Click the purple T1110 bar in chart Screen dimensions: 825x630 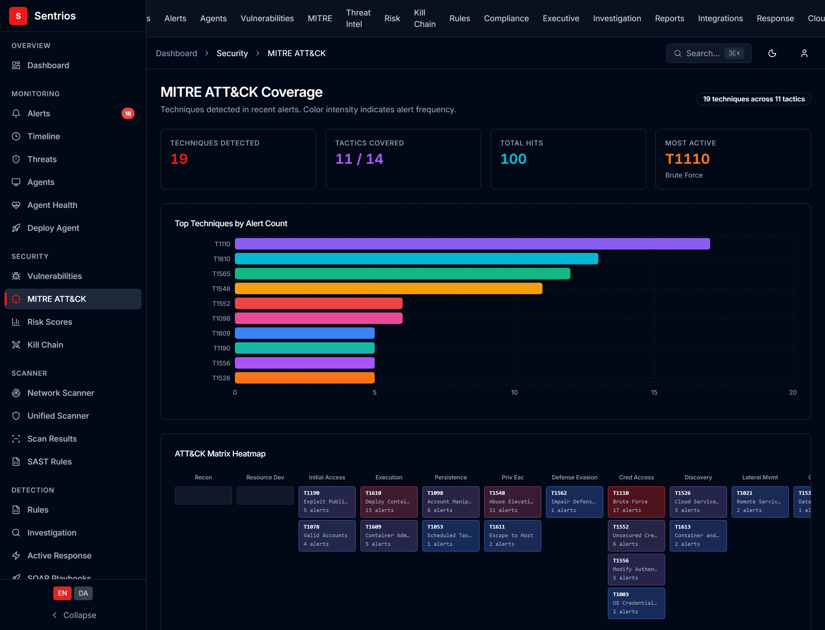[472, 244]
